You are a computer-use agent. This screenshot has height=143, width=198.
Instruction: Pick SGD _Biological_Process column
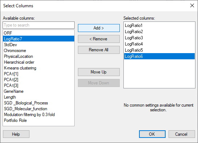point(39,103)
